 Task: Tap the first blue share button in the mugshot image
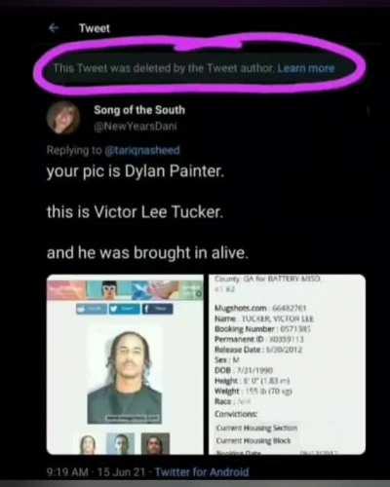(x=92, y=309)
